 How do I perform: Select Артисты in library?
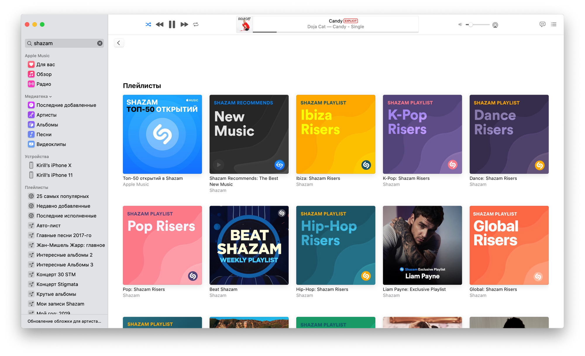[x=47, y=115]
